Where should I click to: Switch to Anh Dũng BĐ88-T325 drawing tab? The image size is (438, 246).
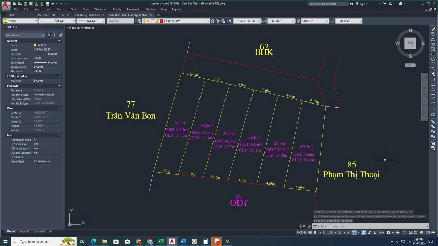coord(87,15)
